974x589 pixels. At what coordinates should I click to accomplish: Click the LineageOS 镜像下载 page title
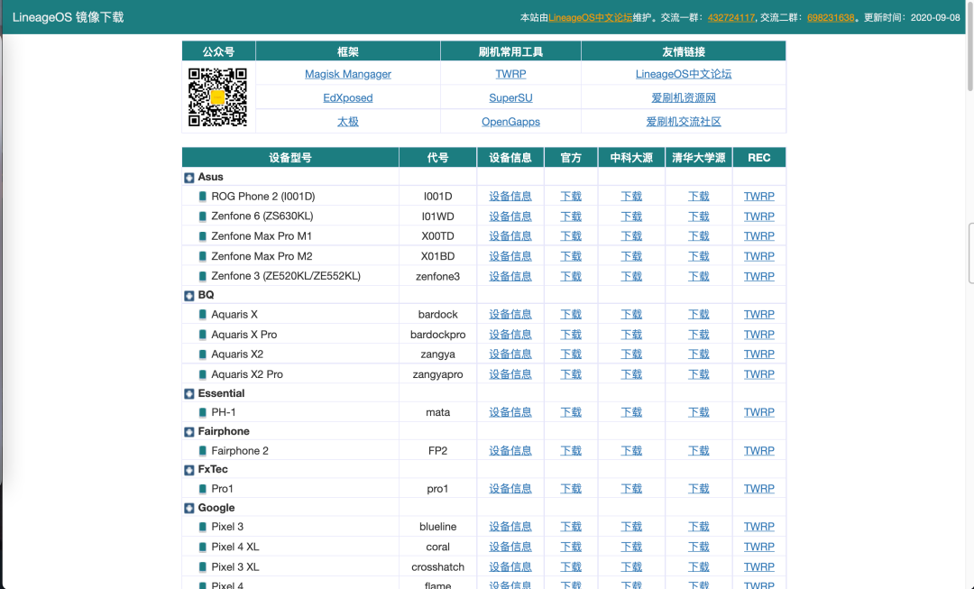(69, 17)
